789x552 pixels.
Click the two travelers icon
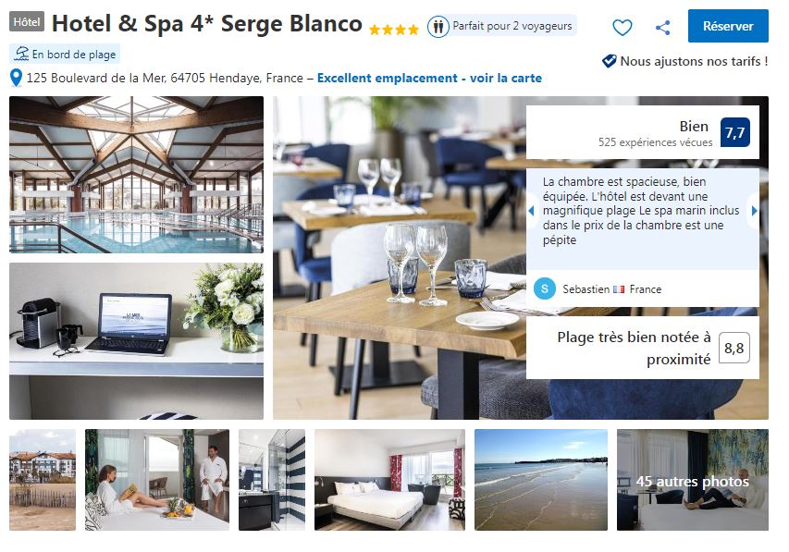pos(438,26)
